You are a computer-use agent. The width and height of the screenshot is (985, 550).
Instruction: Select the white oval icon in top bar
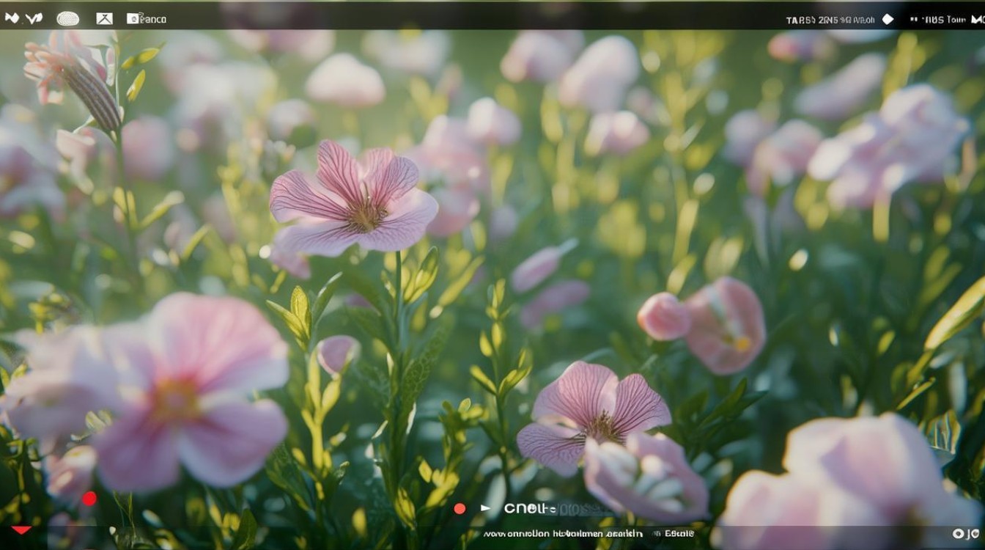pos(68,18)
